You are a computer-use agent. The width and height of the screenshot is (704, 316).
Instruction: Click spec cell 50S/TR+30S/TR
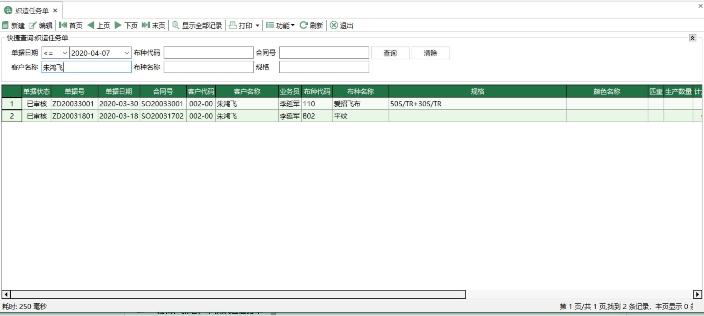pos(477,104)
